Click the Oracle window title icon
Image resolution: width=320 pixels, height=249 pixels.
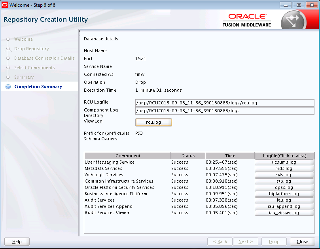(4, 5)
